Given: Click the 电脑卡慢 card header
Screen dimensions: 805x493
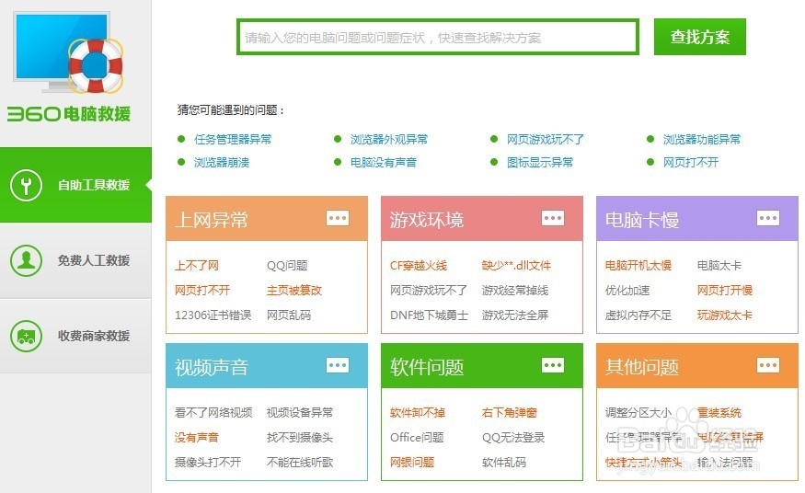Looking at the screenshot, I should pyautogui.click(x=697, y=219).
